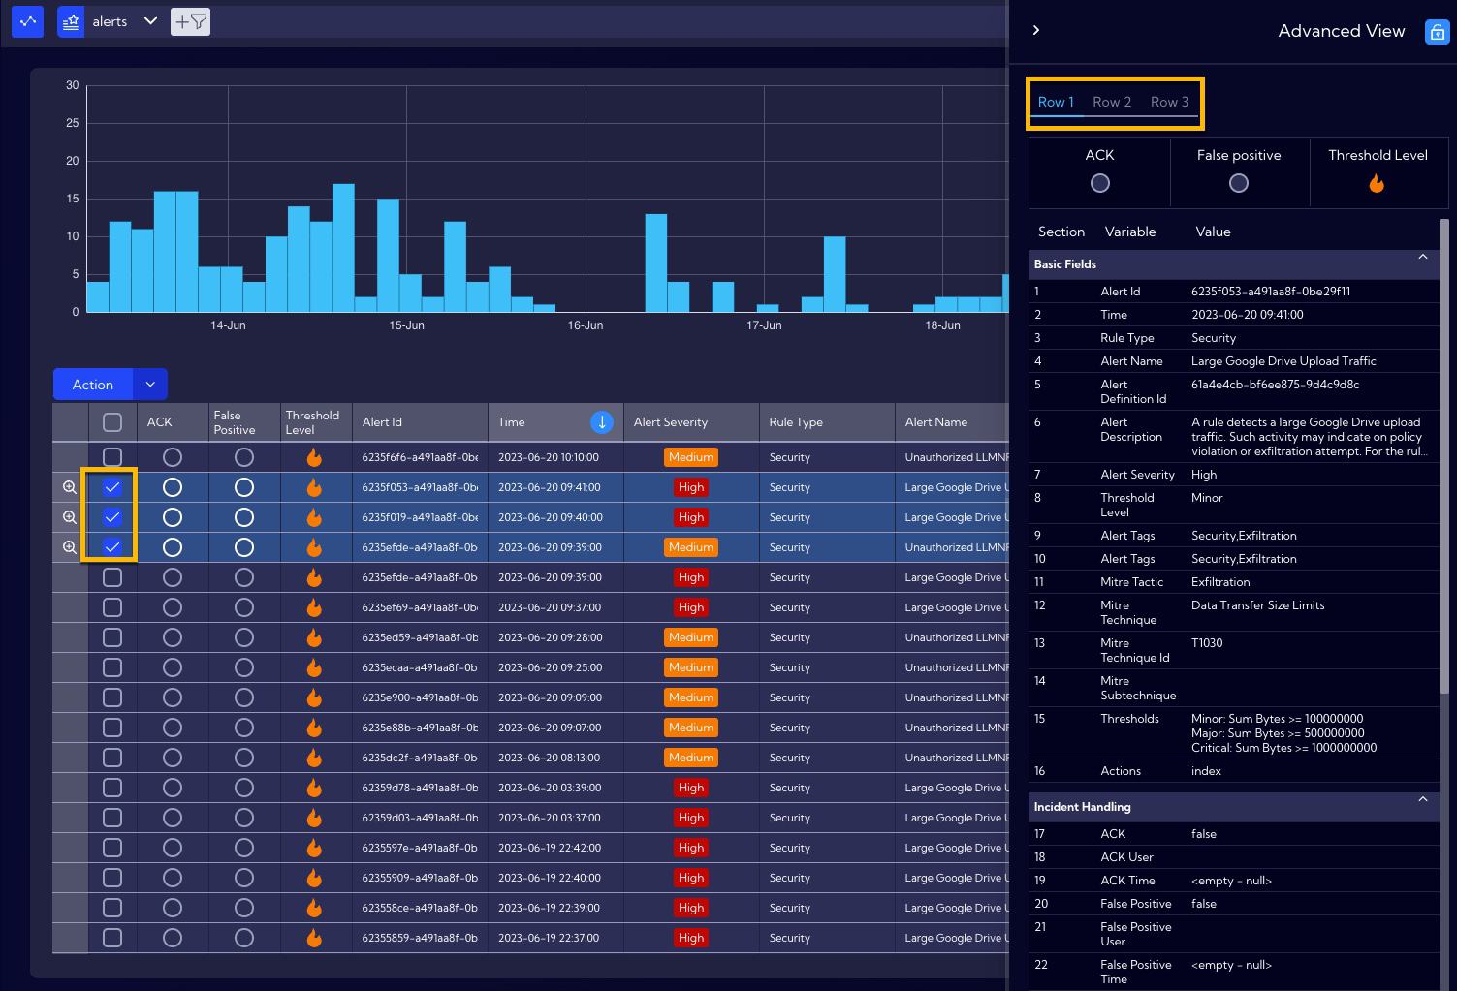Click the flame icon in the 09:09:00 row

[x=314, y=697]
